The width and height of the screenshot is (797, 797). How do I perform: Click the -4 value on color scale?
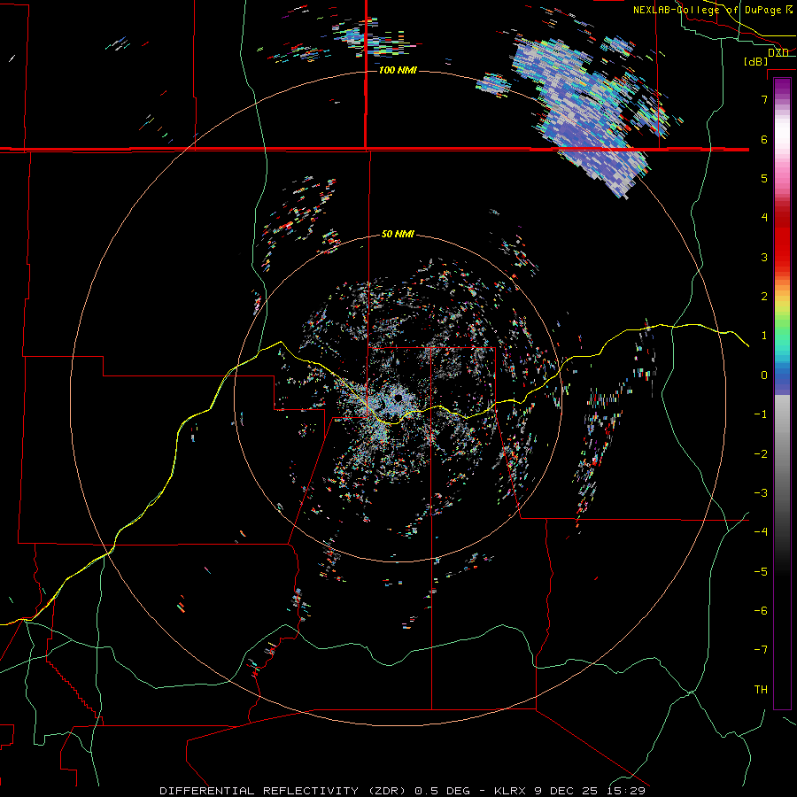[761, 532]
